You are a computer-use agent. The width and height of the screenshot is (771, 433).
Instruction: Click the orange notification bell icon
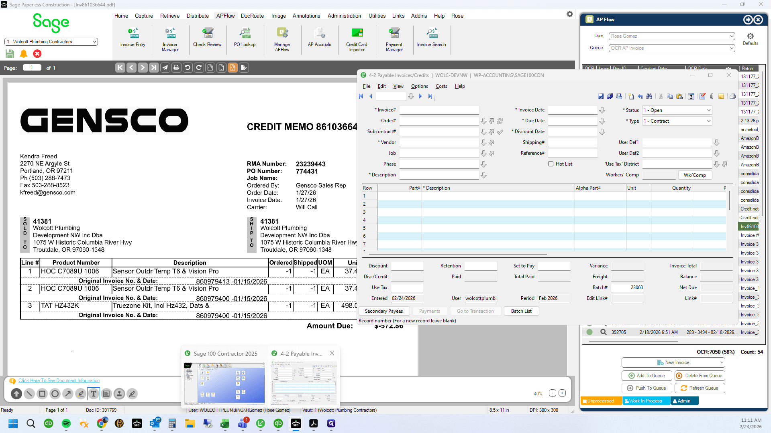click(24, 54)
